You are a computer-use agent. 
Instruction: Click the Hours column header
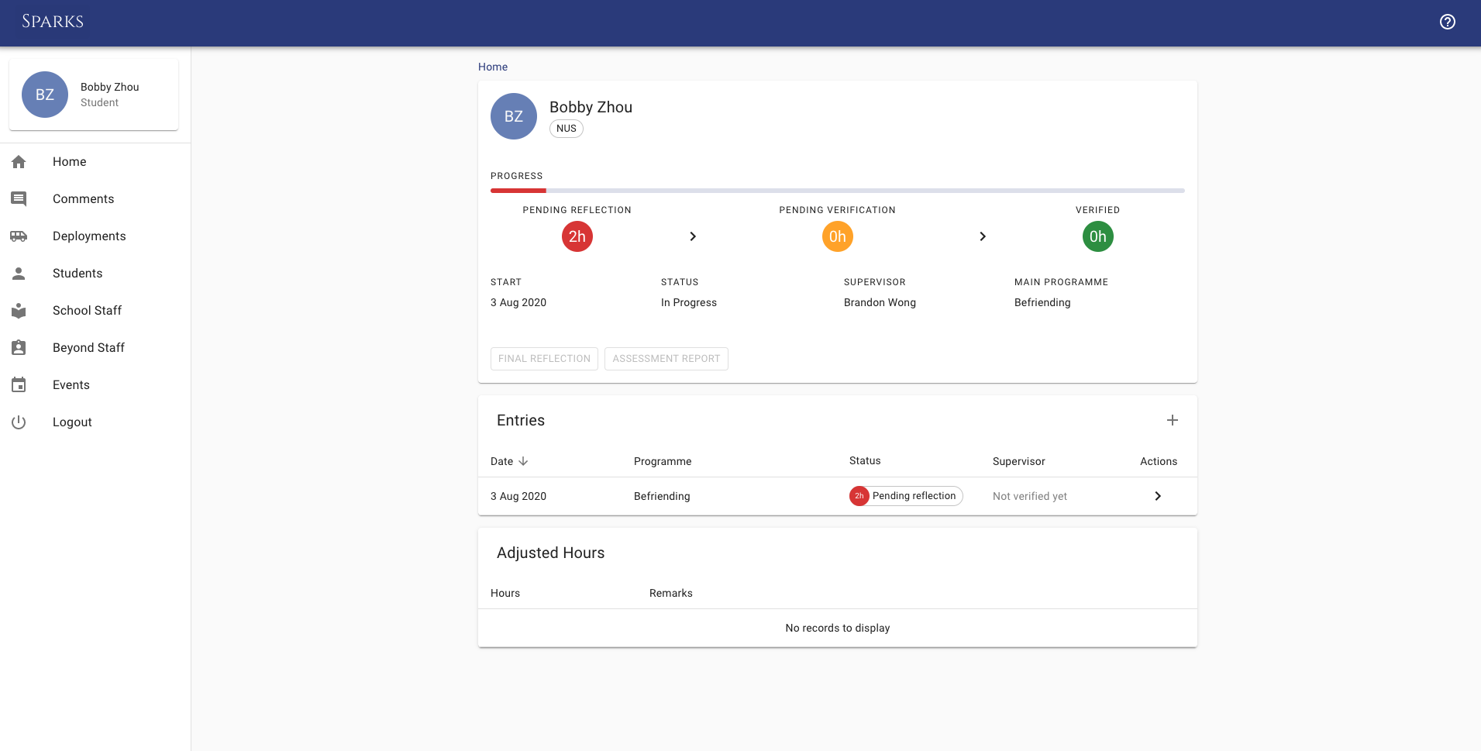pyautogui.click(x=505, y=593)
